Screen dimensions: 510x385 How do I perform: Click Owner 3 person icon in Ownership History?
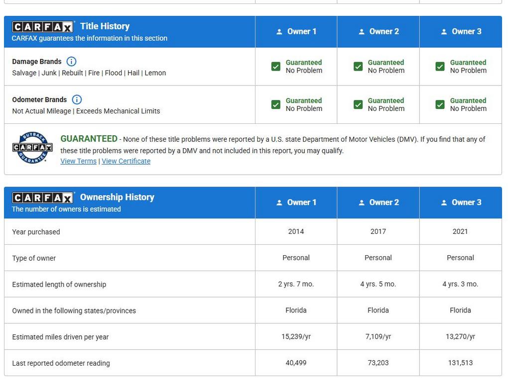click(444, 203)
